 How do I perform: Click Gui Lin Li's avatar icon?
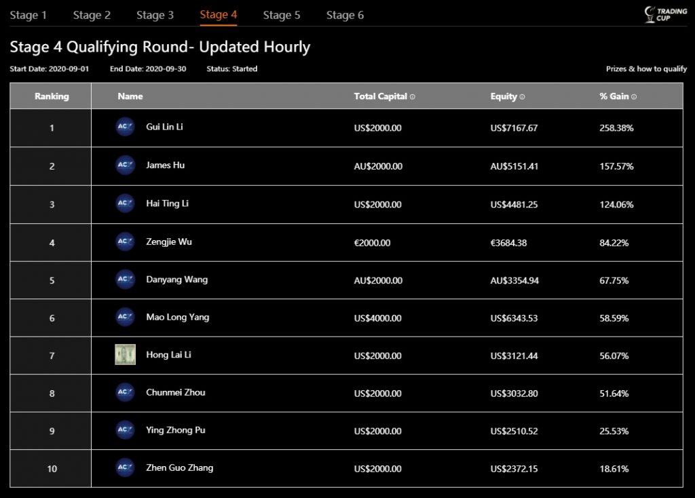(125, 128)
